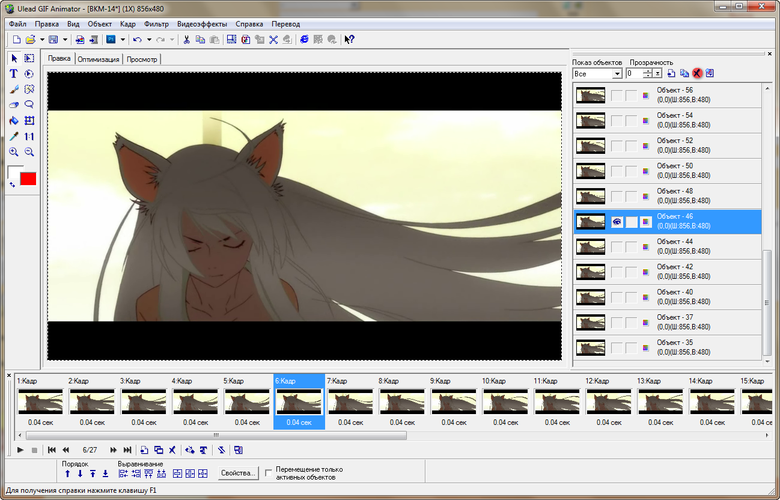Click the transparency value input field
The height and width of the screenshot is (500, 780).
[x=634, y=73]
